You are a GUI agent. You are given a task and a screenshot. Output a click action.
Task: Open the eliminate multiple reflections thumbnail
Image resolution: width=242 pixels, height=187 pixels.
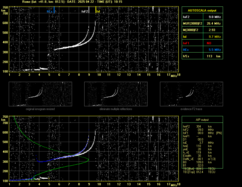pos(116,94)
